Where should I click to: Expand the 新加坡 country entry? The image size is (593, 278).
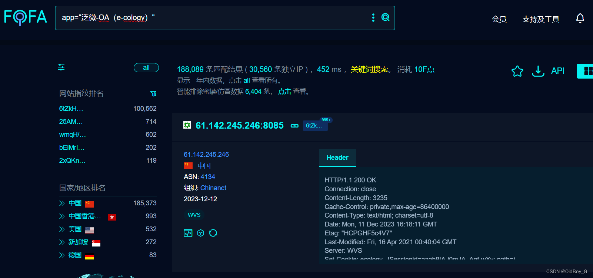[x=62, y=242]
